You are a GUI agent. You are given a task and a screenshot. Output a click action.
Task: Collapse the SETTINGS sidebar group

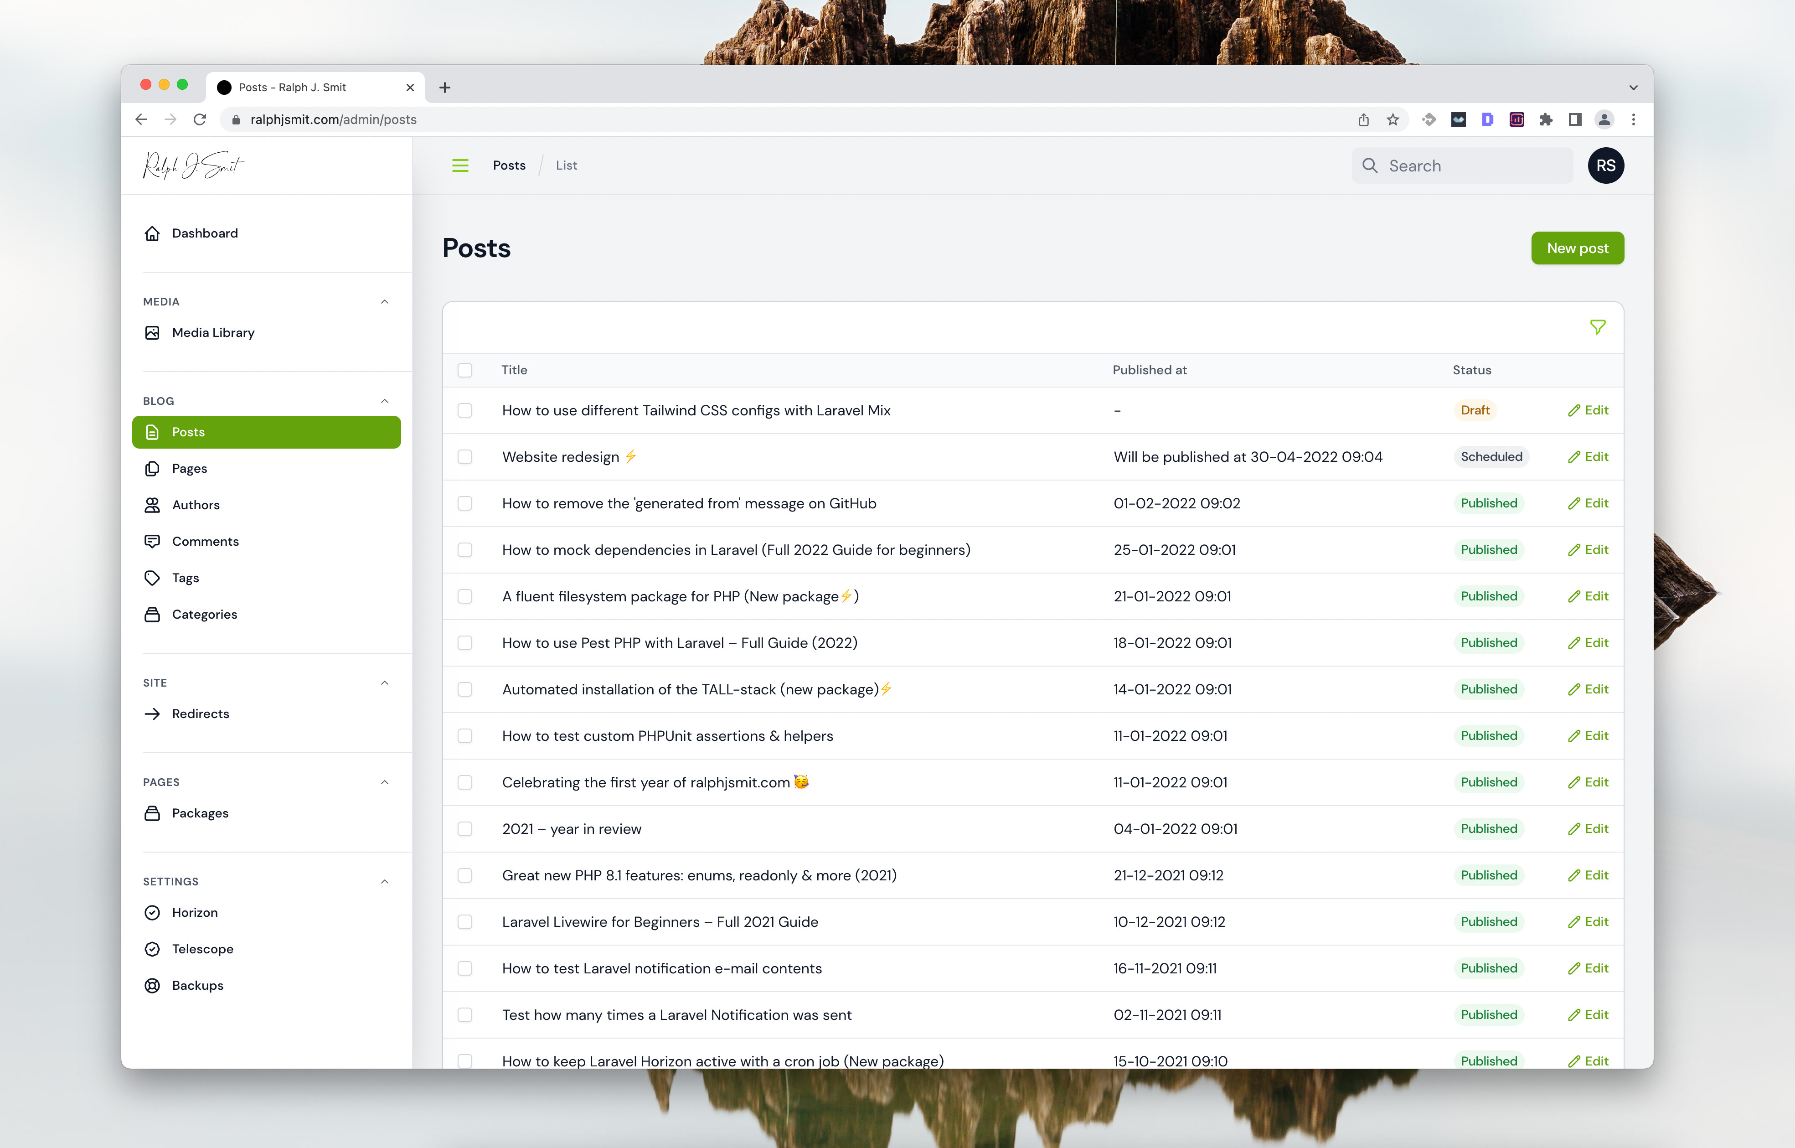pyautogui.click(x=385, y=882)
